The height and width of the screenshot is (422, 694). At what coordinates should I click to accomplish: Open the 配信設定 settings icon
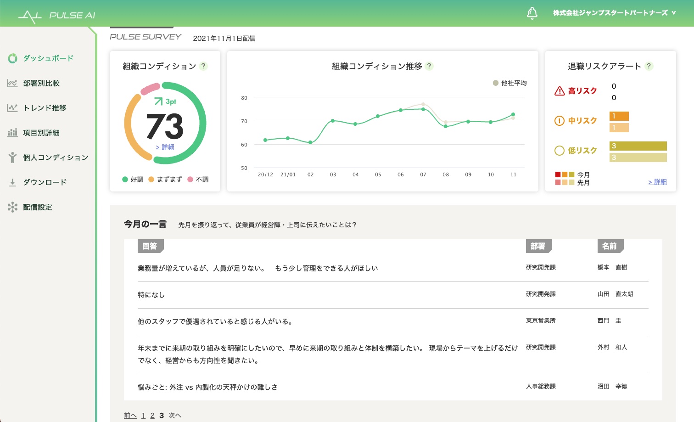click(x=12, y=207)
